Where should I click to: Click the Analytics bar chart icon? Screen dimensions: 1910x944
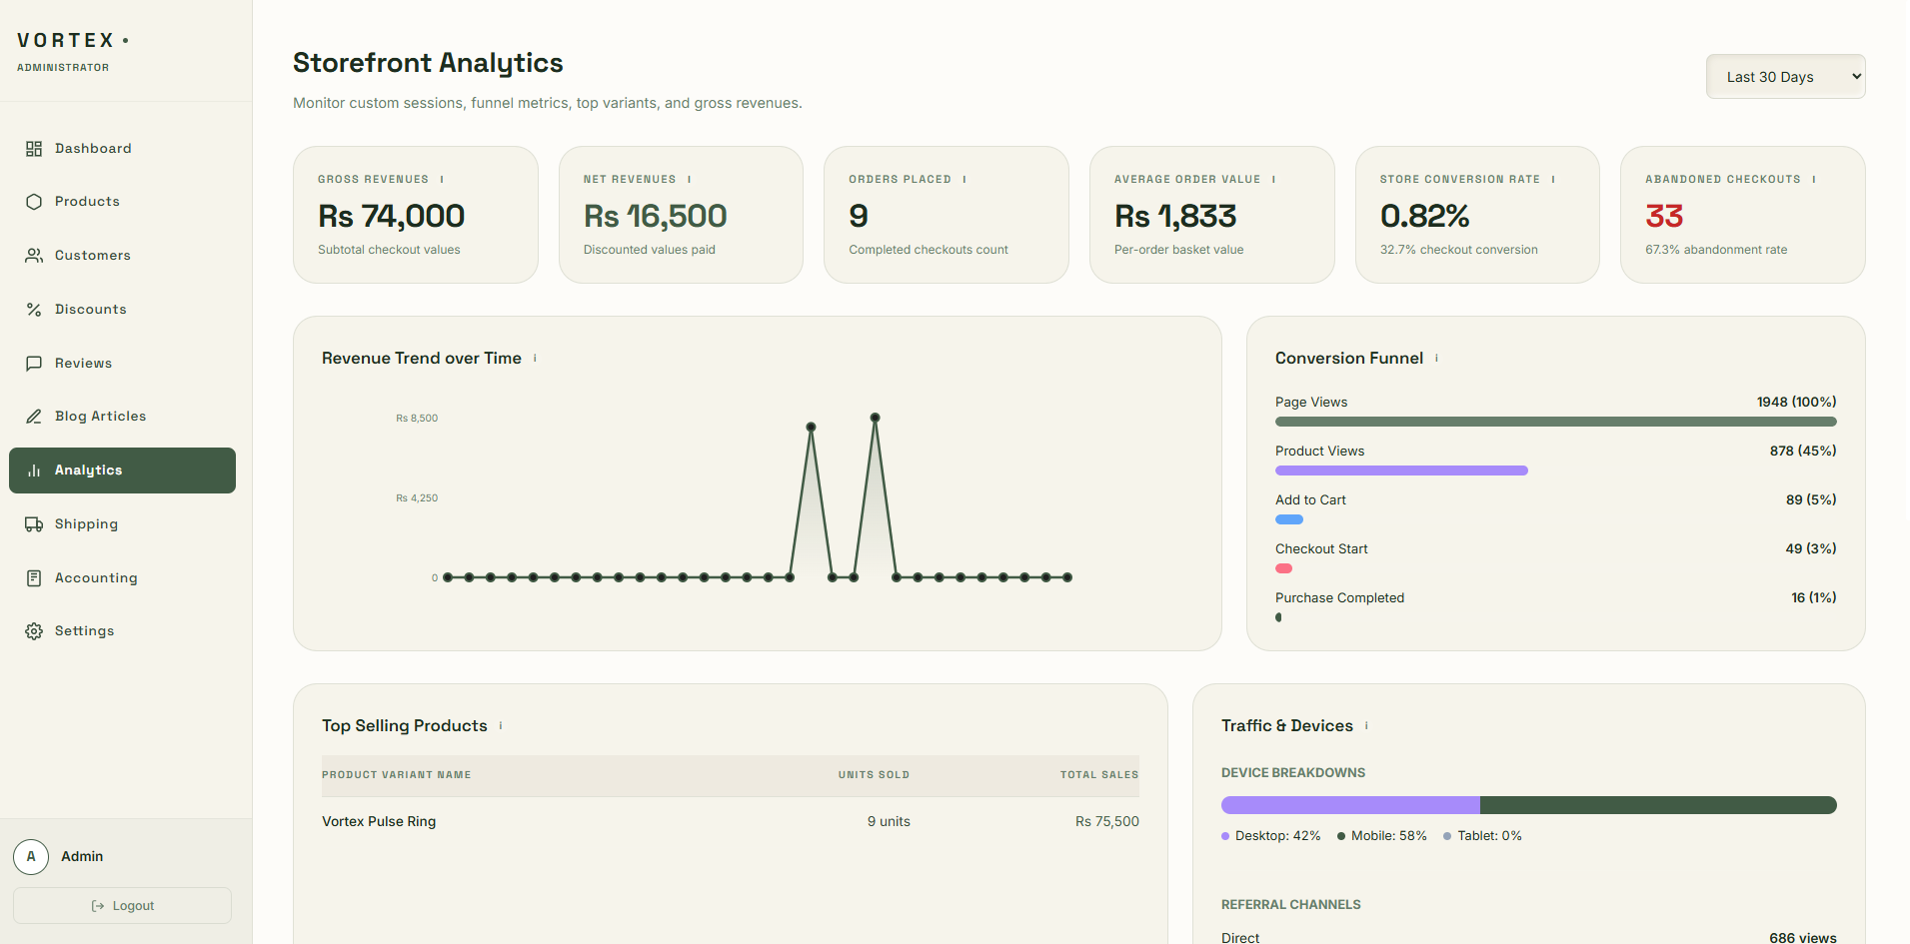(34, 471)
